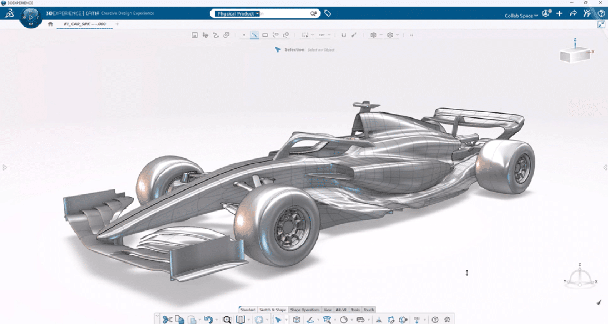Image resolution: width=608 pixels, height=324 pixels.
Task: Expand the dropdown next to the trim tool
Action: 329,35
